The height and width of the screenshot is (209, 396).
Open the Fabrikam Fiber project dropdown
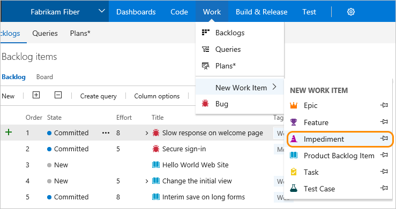click(101, 11)
